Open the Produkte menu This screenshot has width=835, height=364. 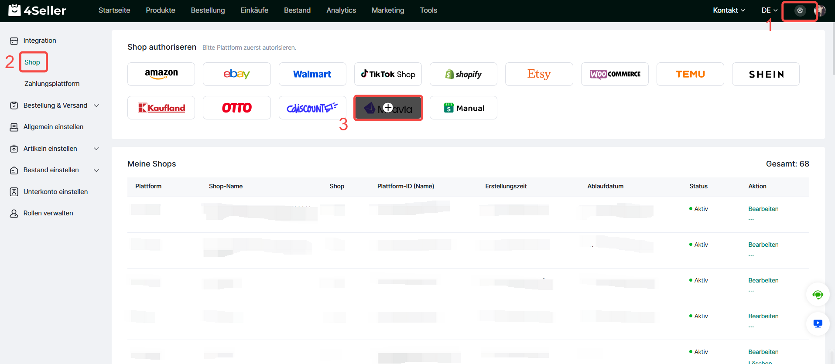pos(161,10)
